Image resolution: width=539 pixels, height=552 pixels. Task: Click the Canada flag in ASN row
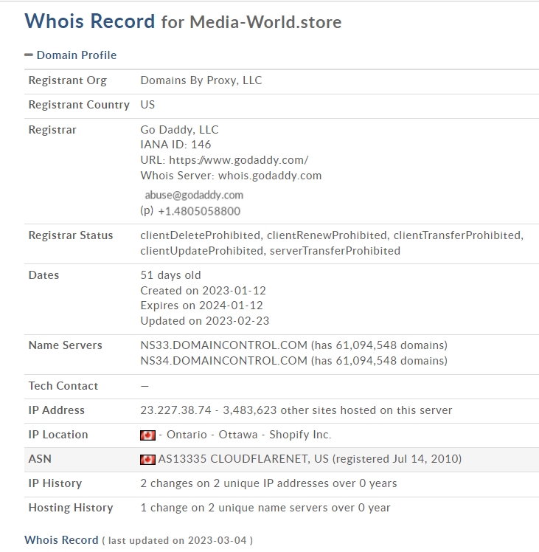point(147,460)
